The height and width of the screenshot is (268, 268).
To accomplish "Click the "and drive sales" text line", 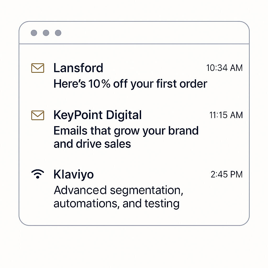I will [x=92, y=144].
